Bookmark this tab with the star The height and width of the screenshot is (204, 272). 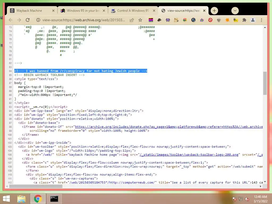[x=140, y=20]
